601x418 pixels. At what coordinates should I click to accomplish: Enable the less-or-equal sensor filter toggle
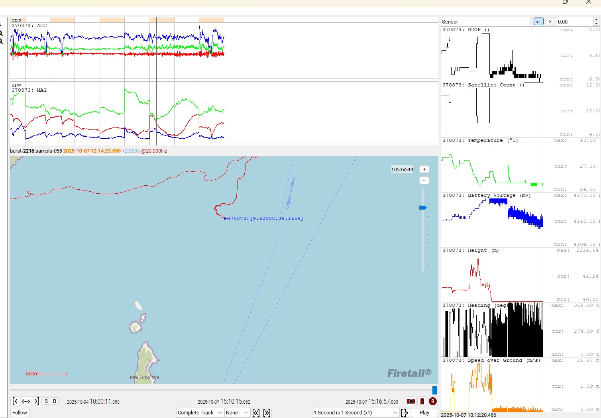click(538, 22)
